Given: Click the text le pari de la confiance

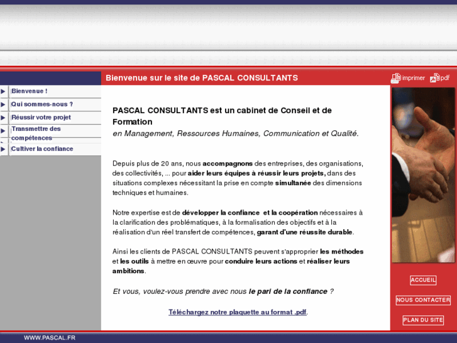Looking at the screenshot, I should 288,291.
